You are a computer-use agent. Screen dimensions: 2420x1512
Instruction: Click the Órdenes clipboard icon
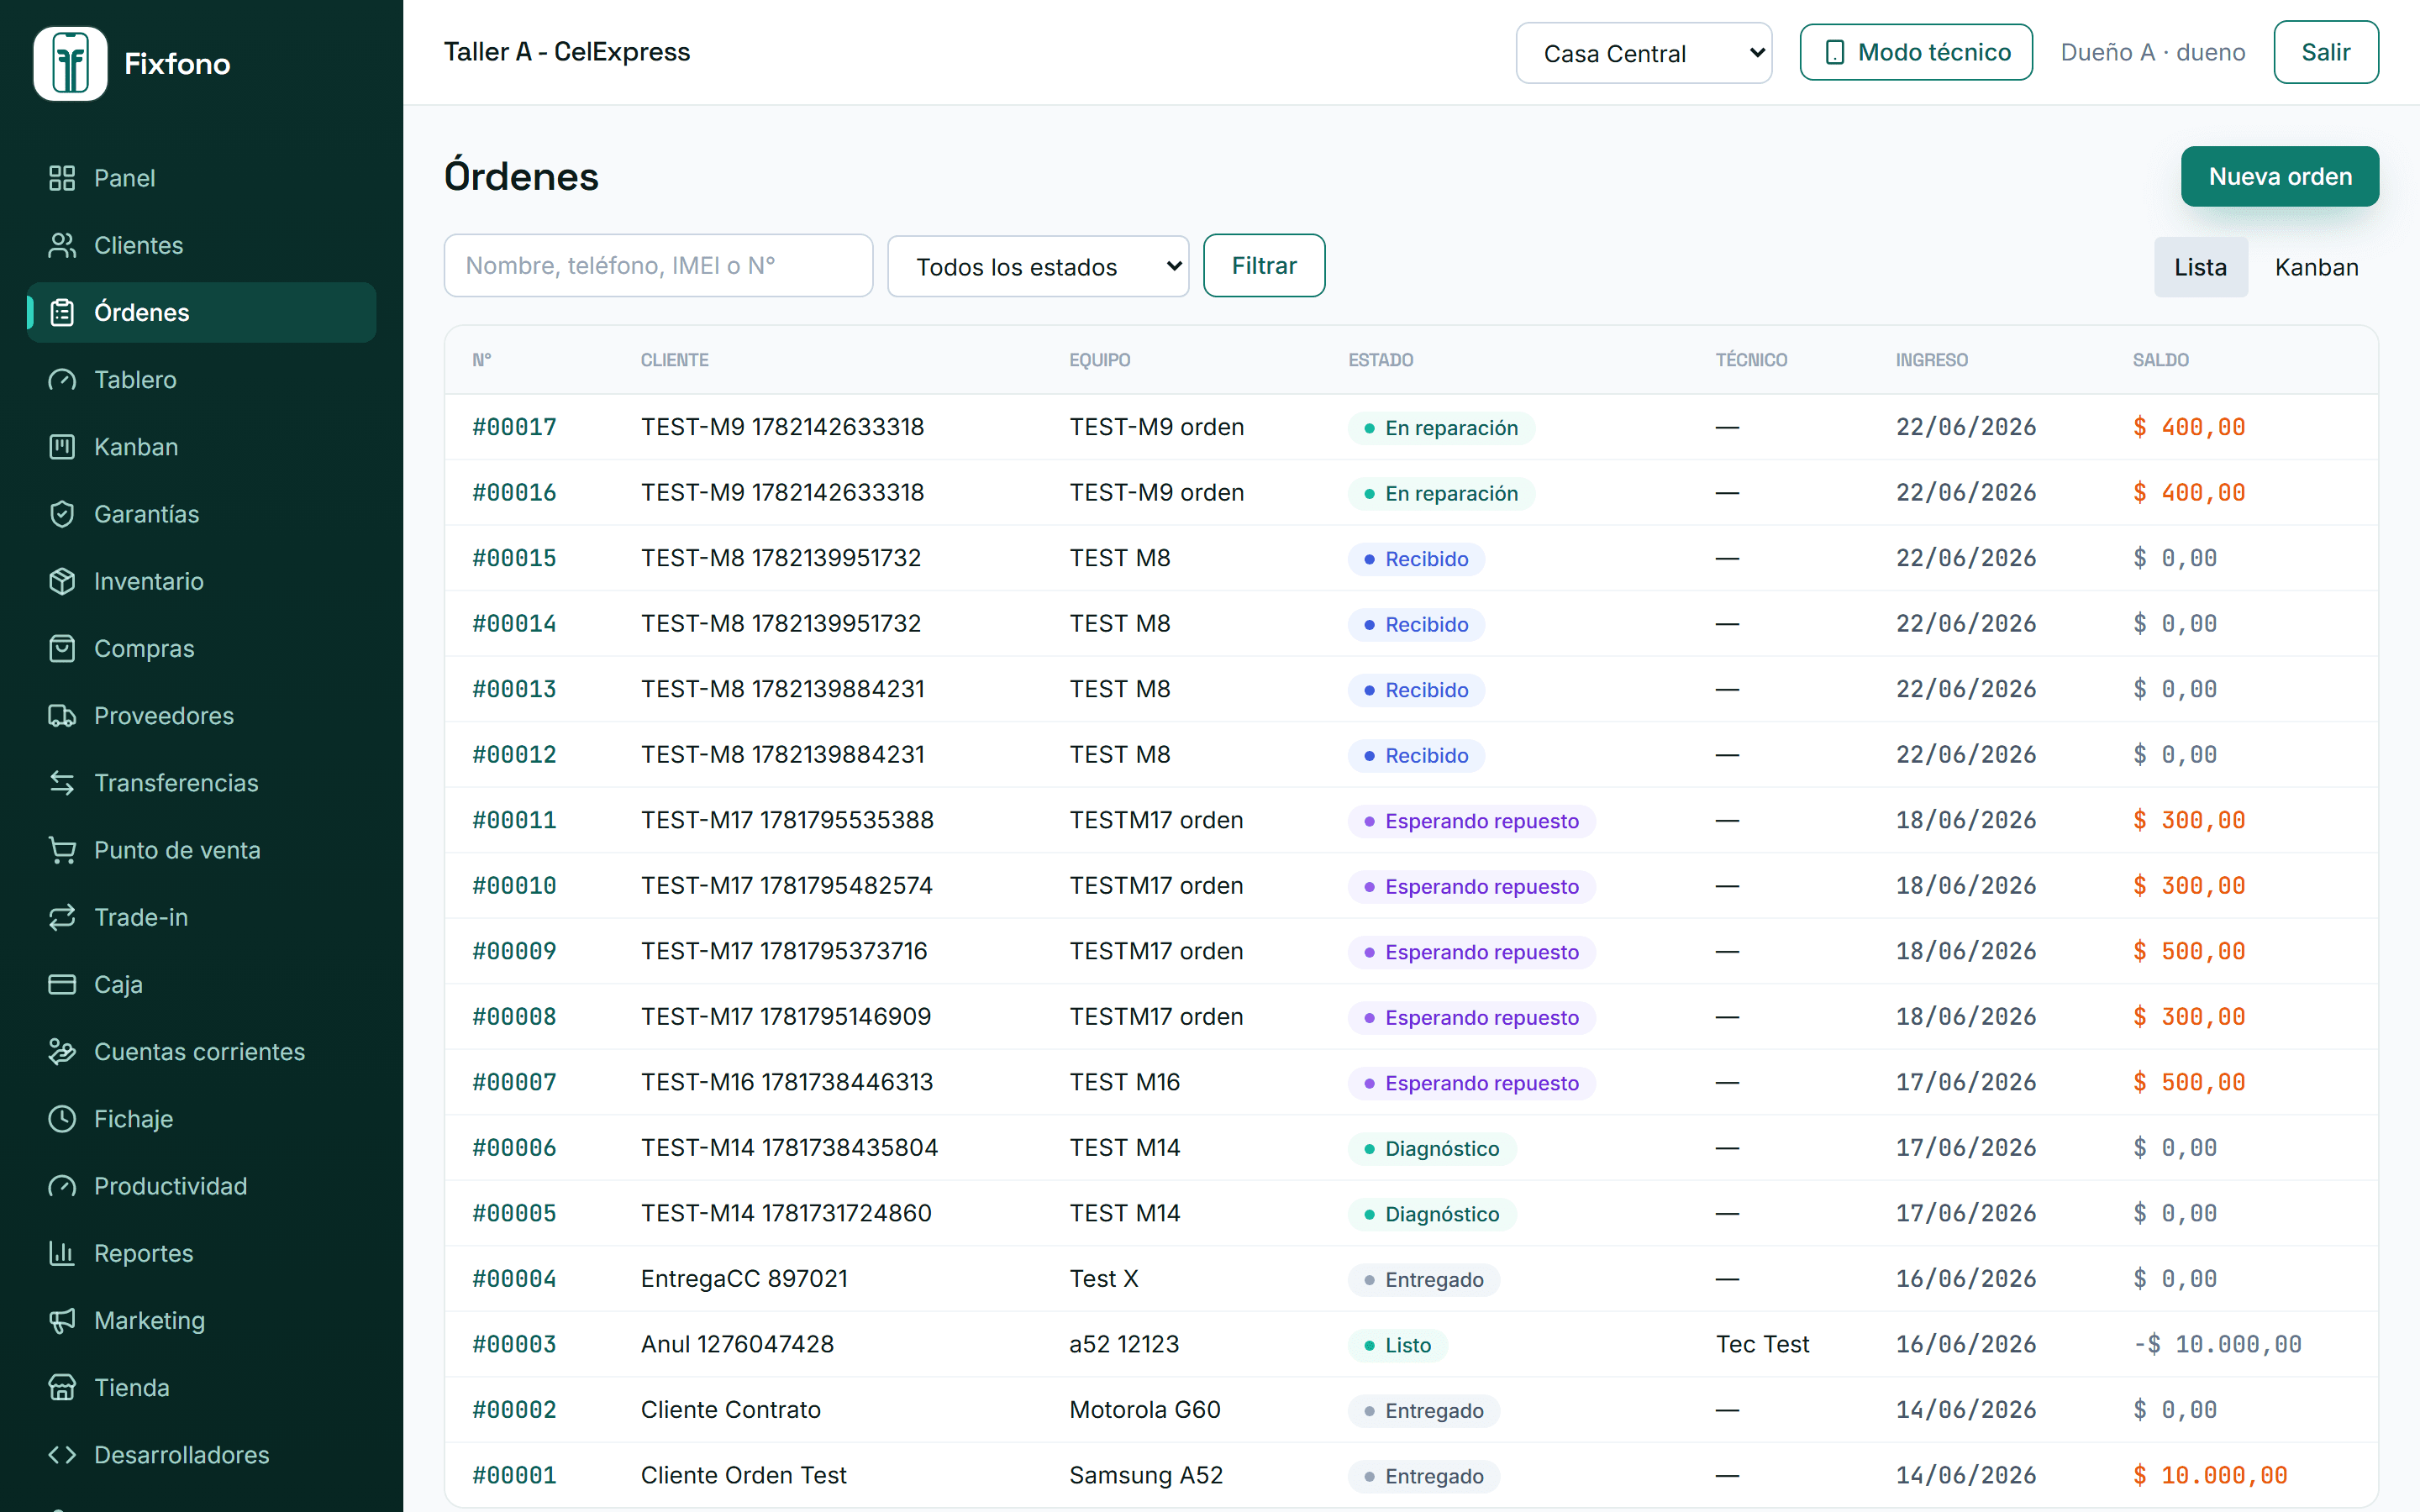62,312
